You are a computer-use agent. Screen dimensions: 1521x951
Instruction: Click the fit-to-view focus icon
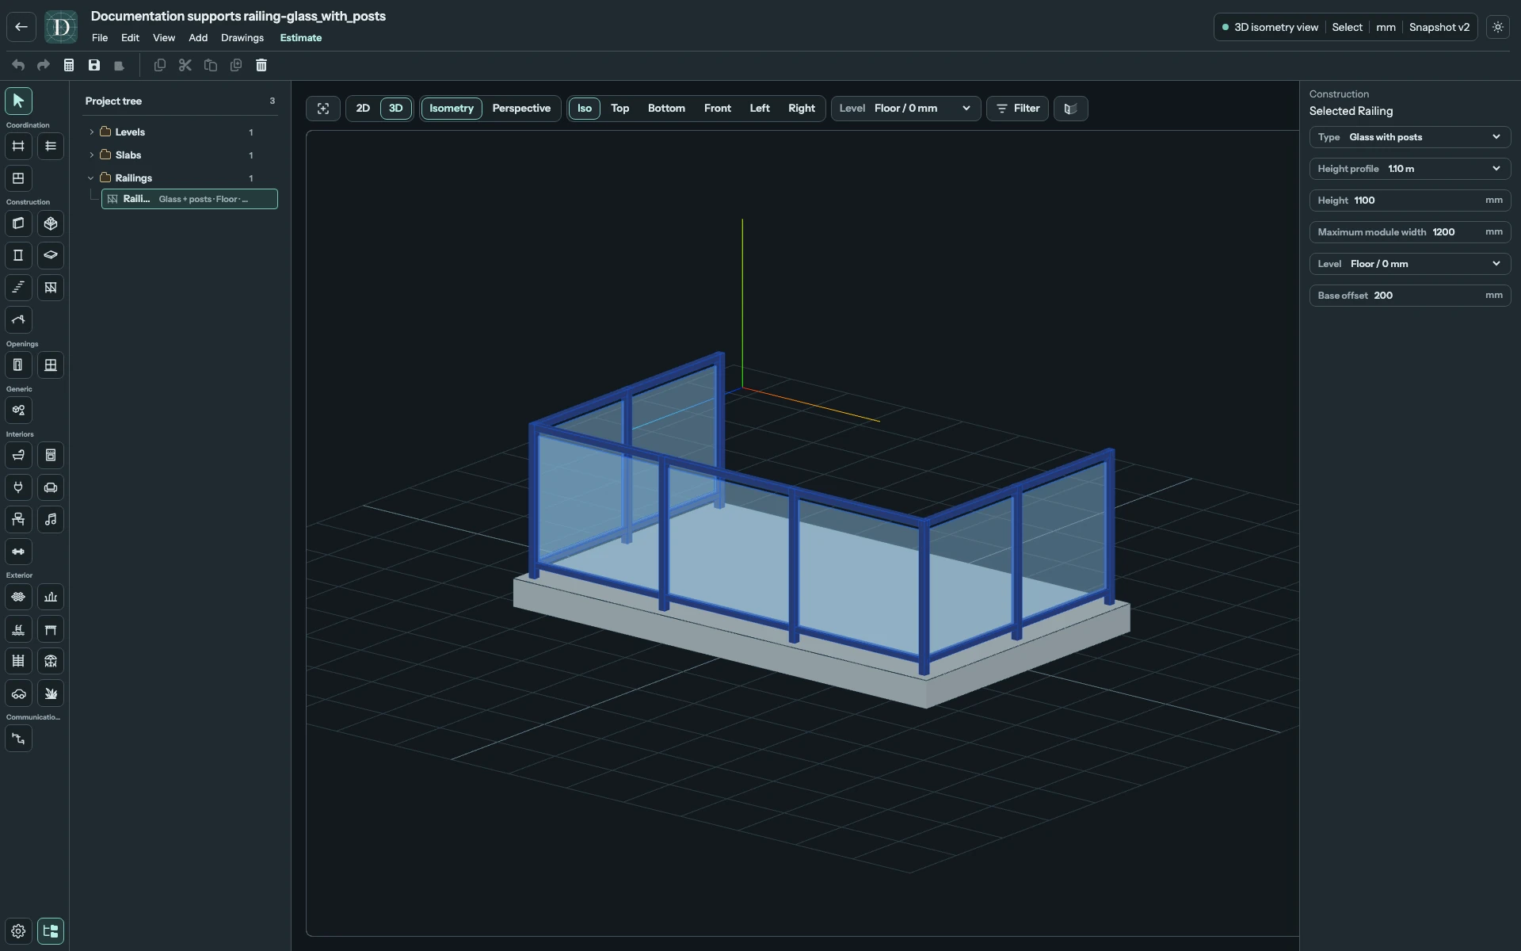pos(323,109)
